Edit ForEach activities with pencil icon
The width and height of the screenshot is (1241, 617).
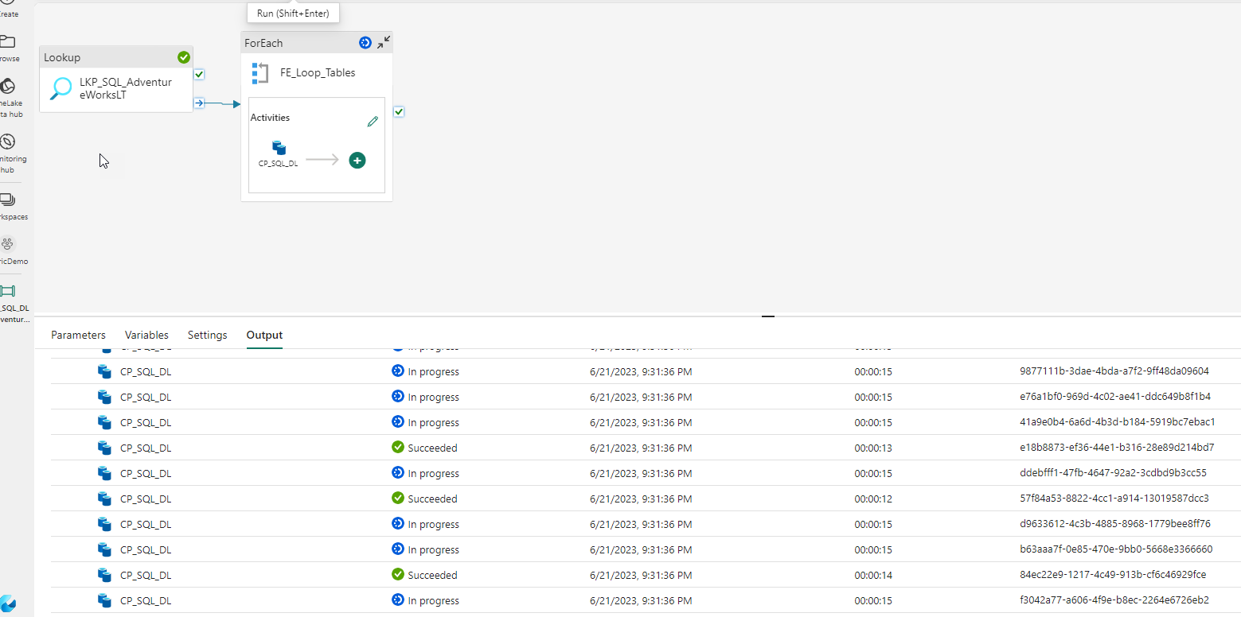point(373,122)
